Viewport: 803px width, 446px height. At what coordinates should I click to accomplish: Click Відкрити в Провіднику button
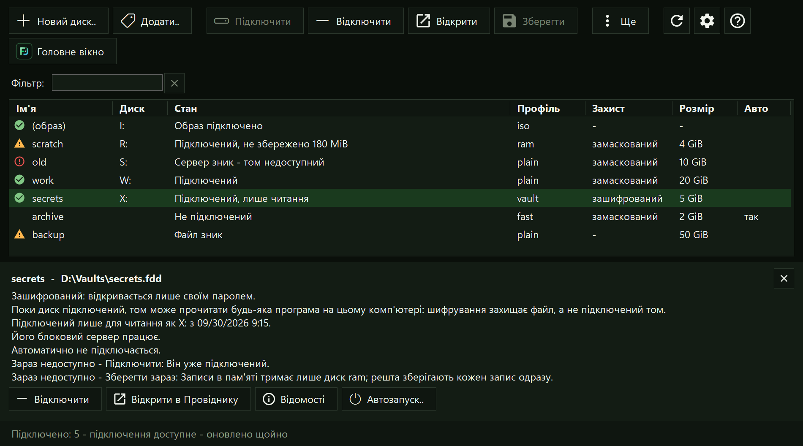point(178,399)
